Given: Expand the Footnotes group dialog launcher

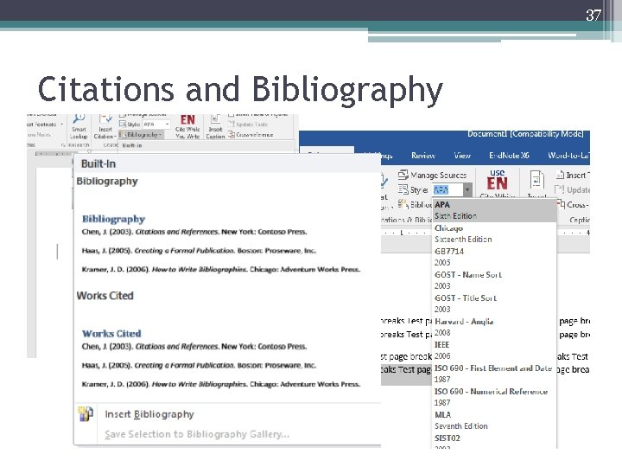Looking at the screenshot, I should click(x=63, y=145).
